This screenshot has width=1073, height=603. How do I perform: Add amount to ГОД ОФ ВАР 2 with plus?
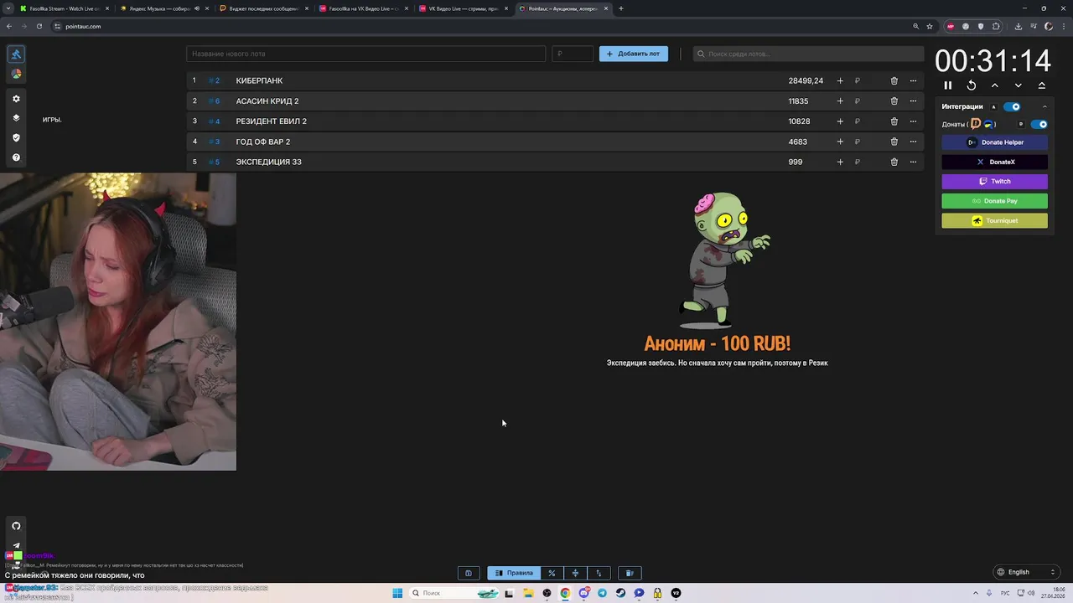[x=840, y=142]
